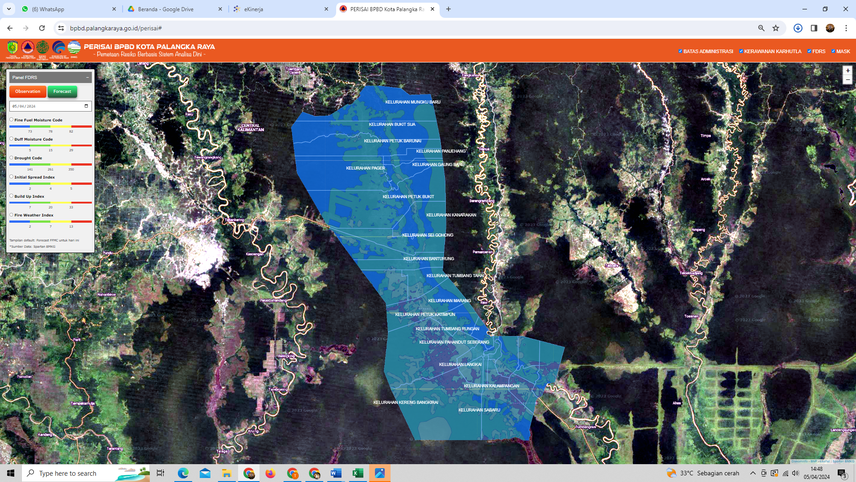The width and height of the screenshot is (856, 482).
Task: Toggle the KERAWANAN KARHUTLA checkbox
Action: click(x=741, y=51)
